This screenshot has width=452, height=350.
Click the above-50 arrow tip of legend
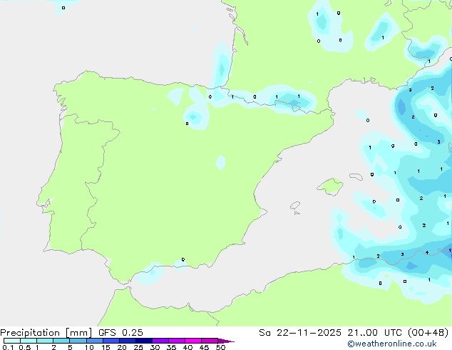[x=226, y=341]
